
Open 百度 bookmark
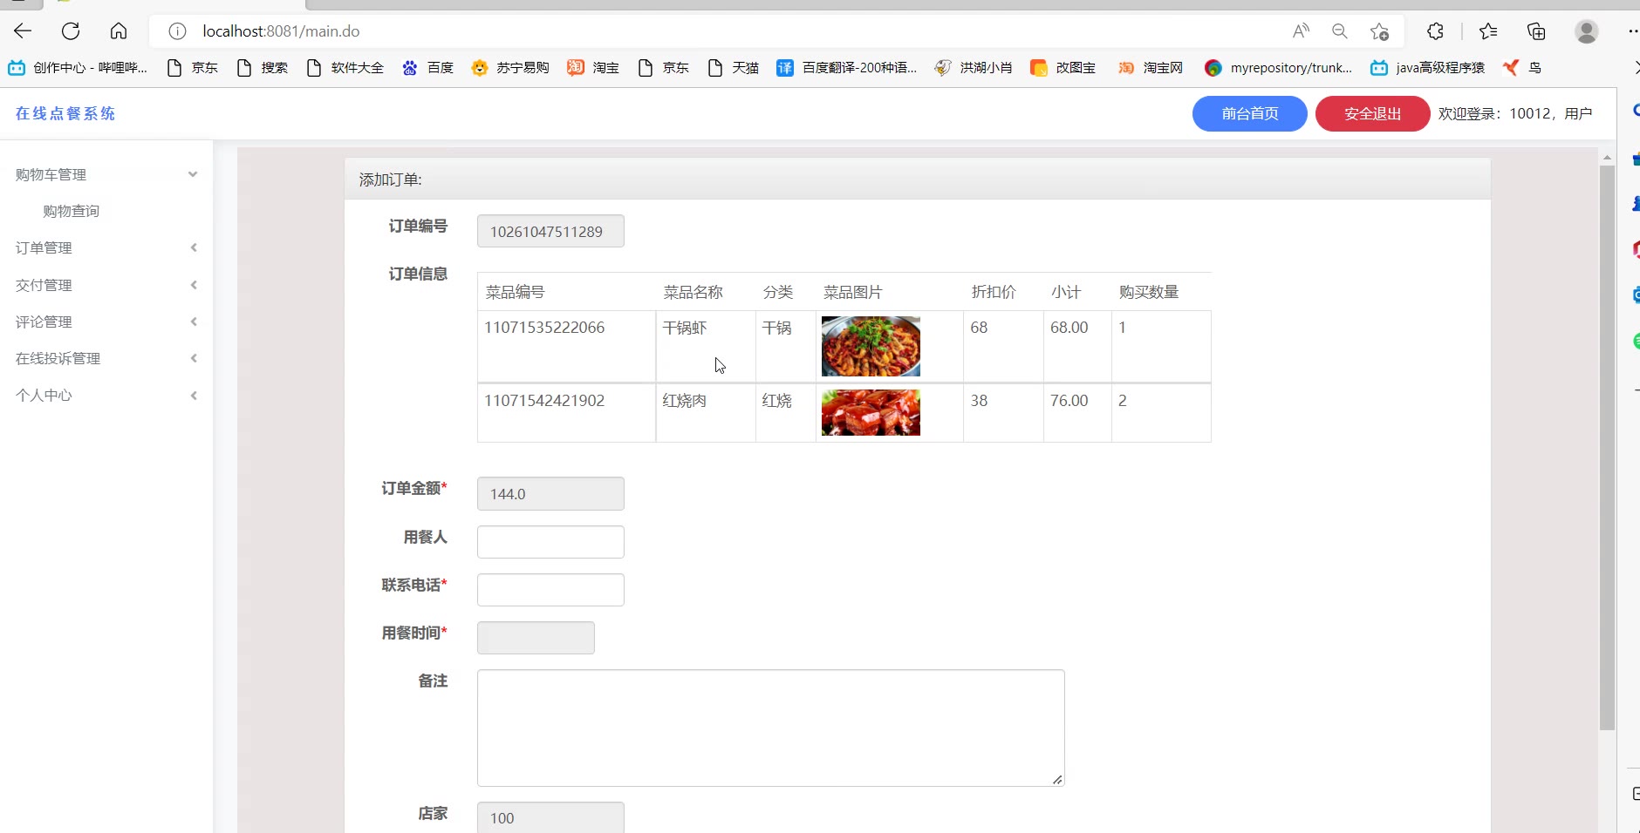point(427,68)
